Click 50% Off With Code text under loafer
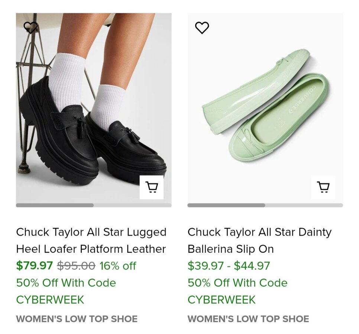359x334 pixels. (x=66, y=283)
